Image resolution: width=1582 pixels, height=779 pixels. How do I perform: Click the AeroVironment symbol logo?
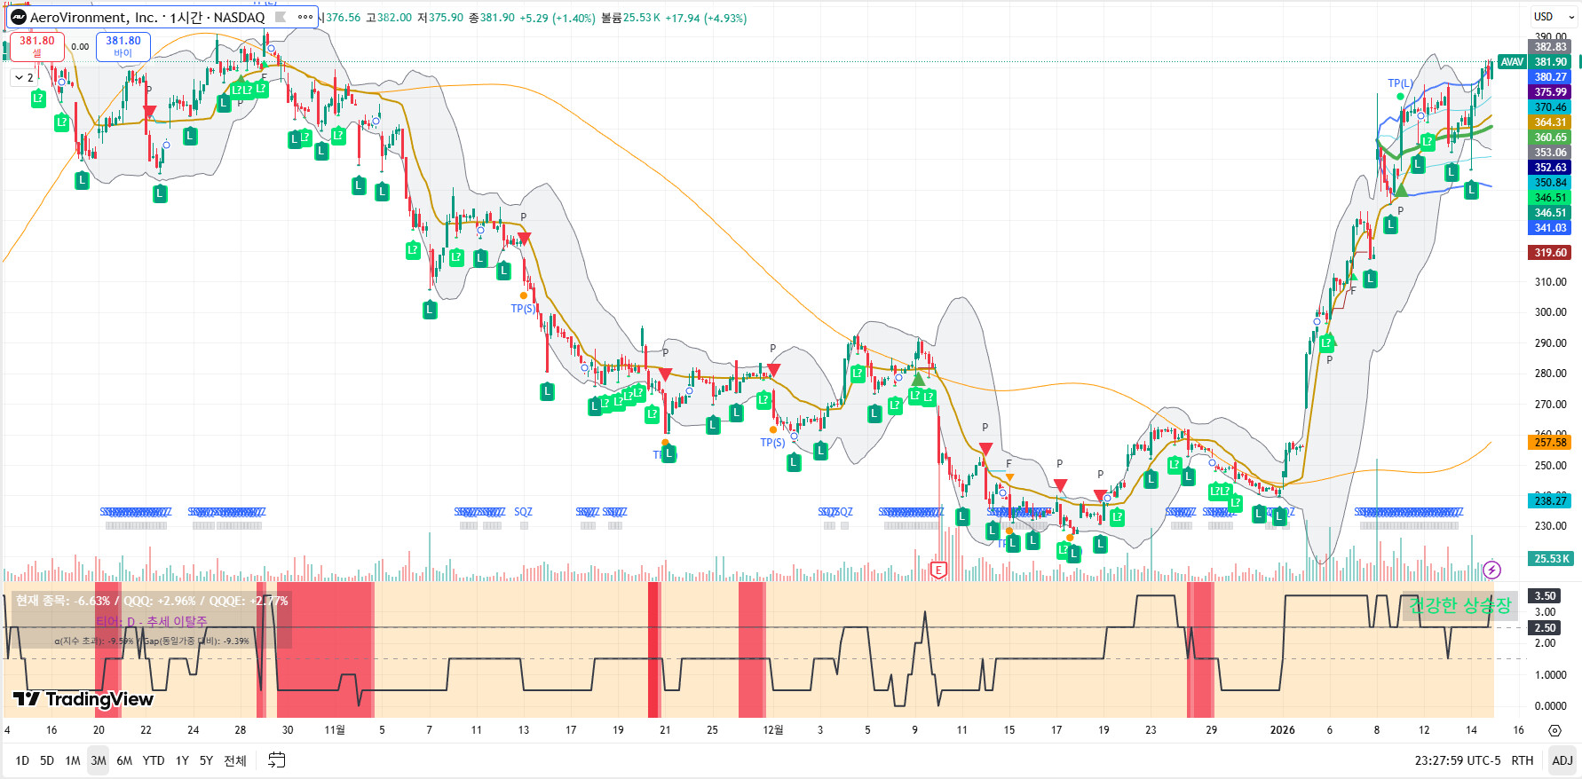point(19,18)
